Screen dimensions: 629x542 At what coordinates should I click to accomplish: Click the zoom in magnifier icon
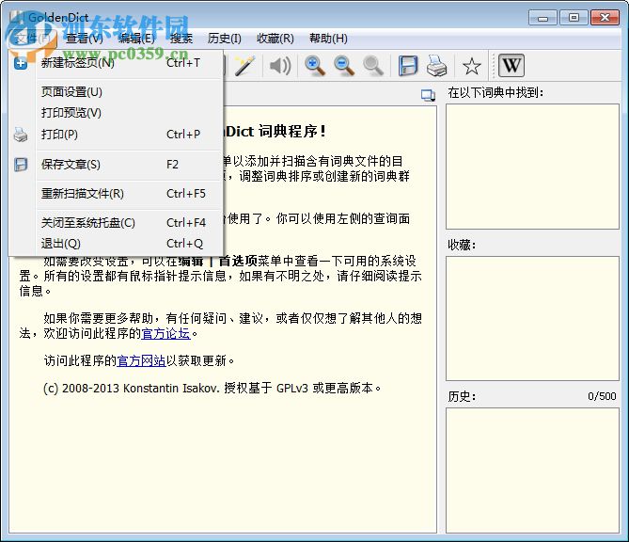point(314,66)
